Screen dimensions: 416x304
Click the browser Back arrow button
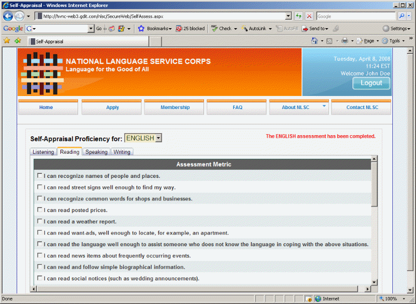(x=8, y=16)
